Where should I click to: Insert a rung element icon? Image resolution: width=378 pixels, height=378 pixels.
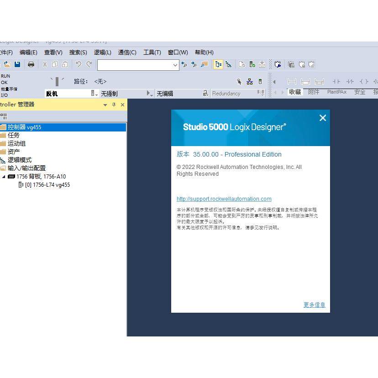[x=292, y=82]
